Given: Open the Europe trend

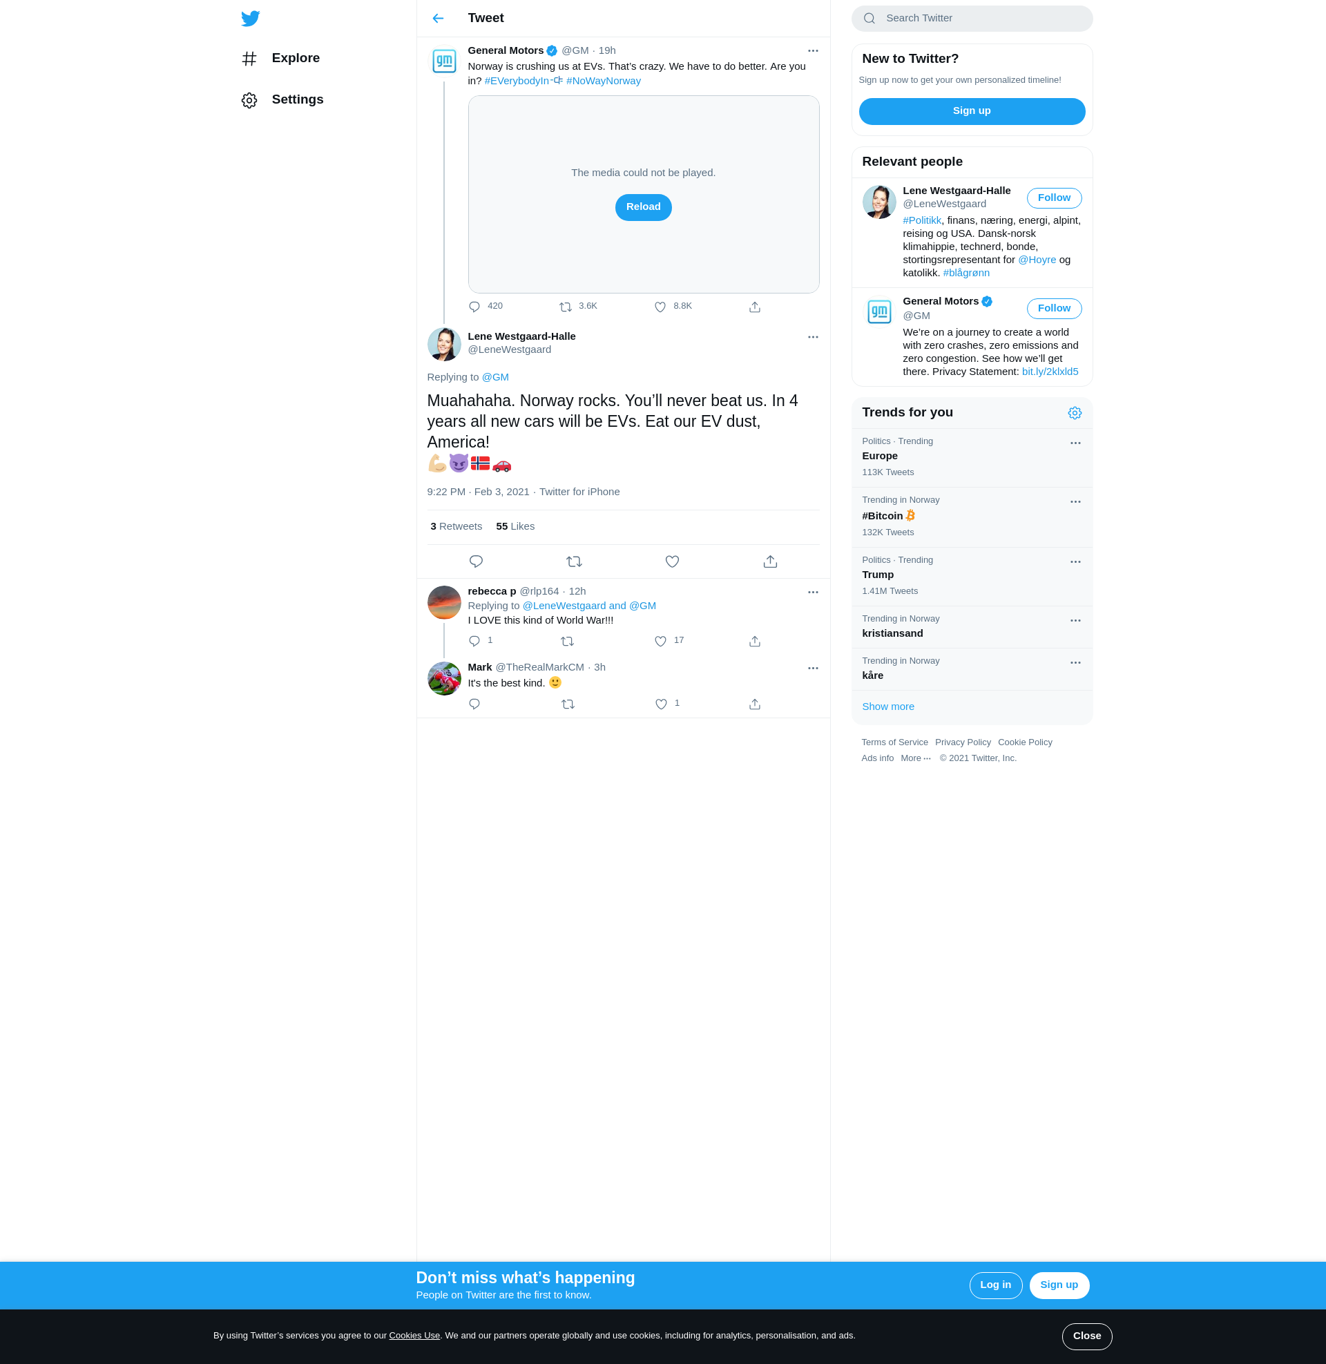Looking at the screenshot, I should tap(972, 457).
